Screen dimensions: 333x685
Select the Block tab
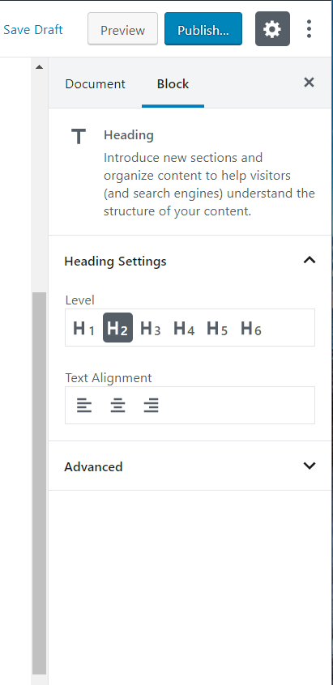[173, 83]
